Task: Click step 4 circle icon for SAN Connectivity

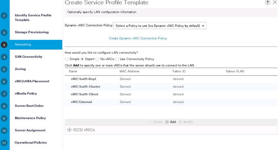Action: 4,57
